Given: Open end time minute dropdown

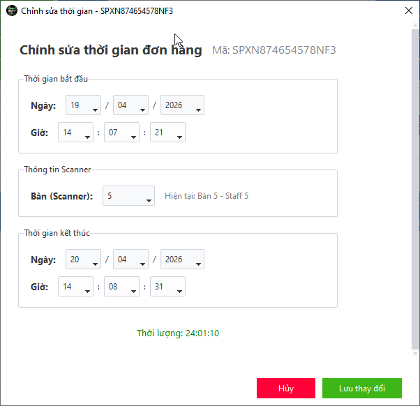Looking at the screenshot, I should 121,287.
